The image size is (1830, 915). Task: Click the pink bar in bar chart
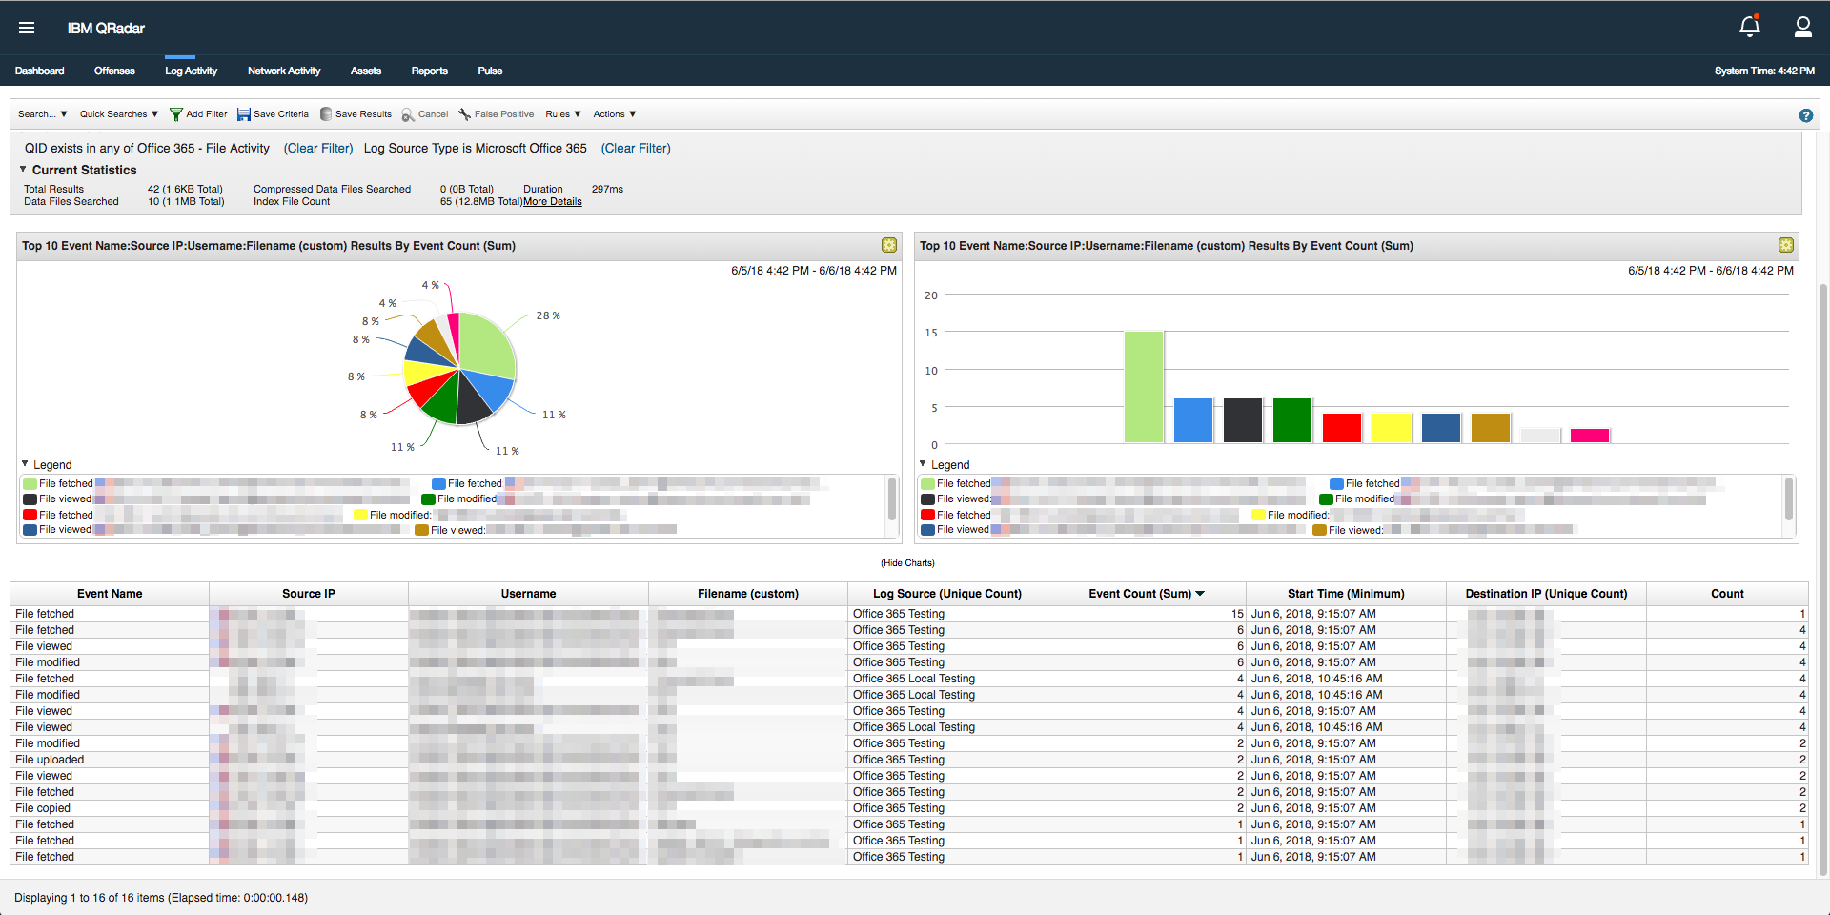pos(1590,436)
